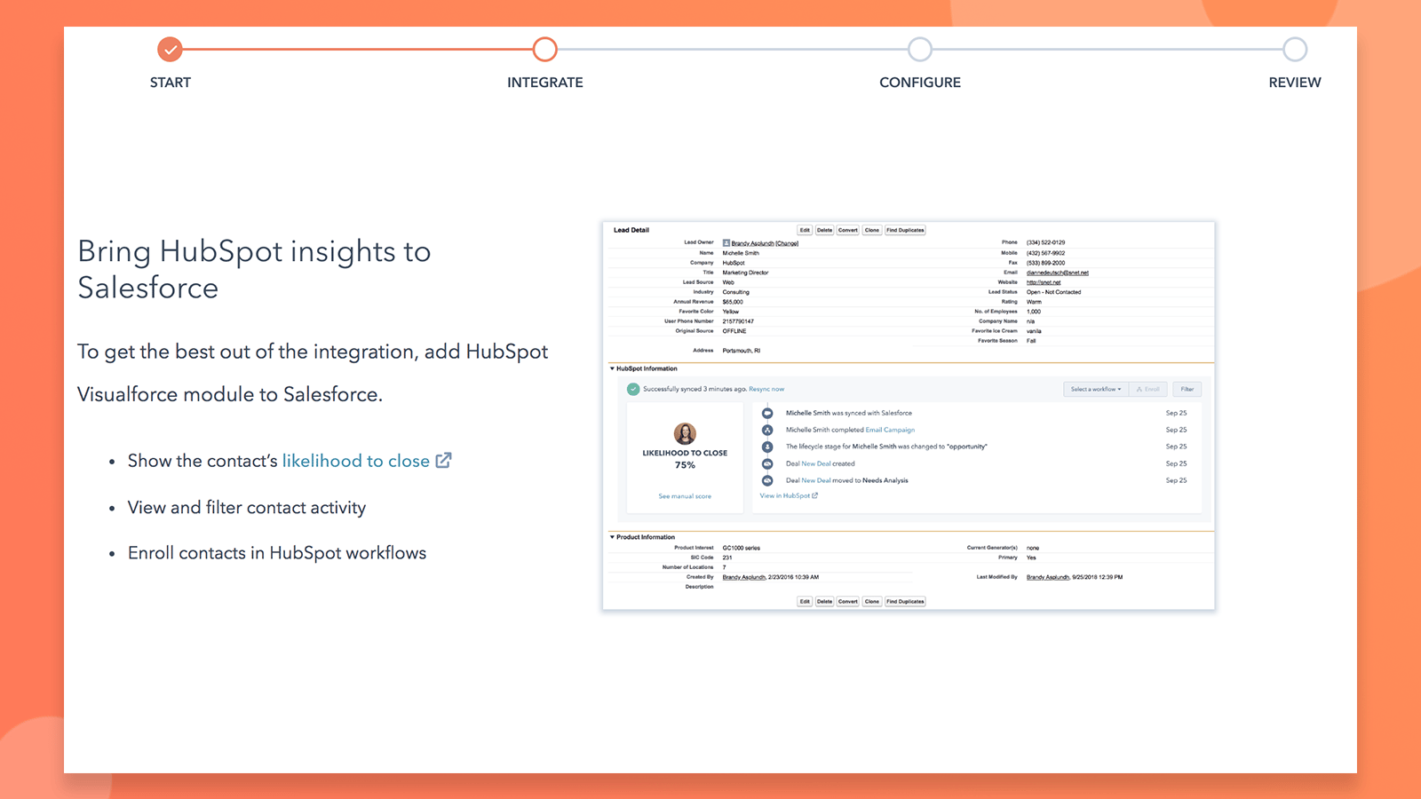Open the external-link icon after likelihood to close

click(x=443, y=461)
